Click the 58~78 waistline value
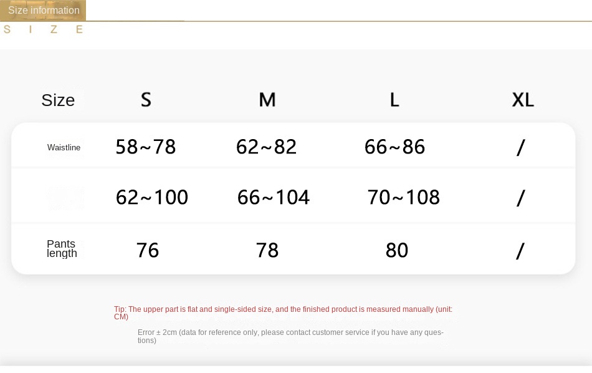Viewport: 592px width, 373px height. click(x=146, y=147)
